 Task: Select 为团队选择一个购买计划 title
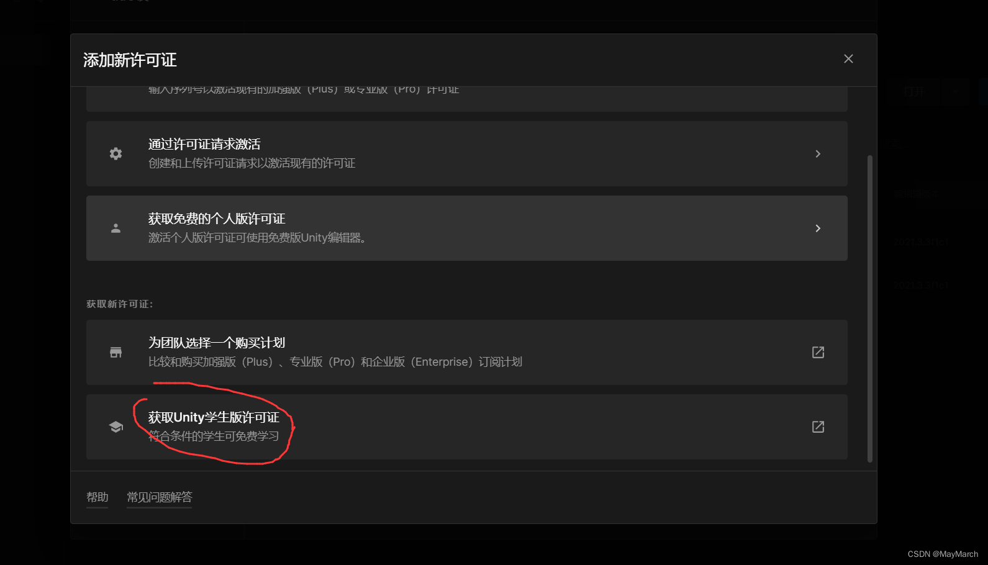click(217, 343)
